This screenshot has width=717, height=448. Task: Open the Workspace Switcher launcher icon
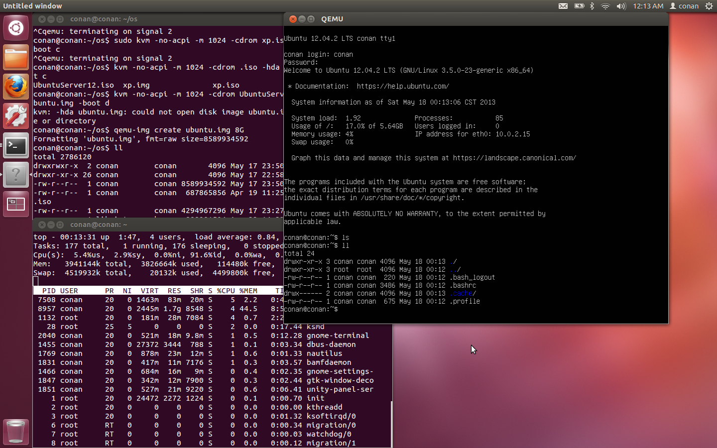coord(16,204)
